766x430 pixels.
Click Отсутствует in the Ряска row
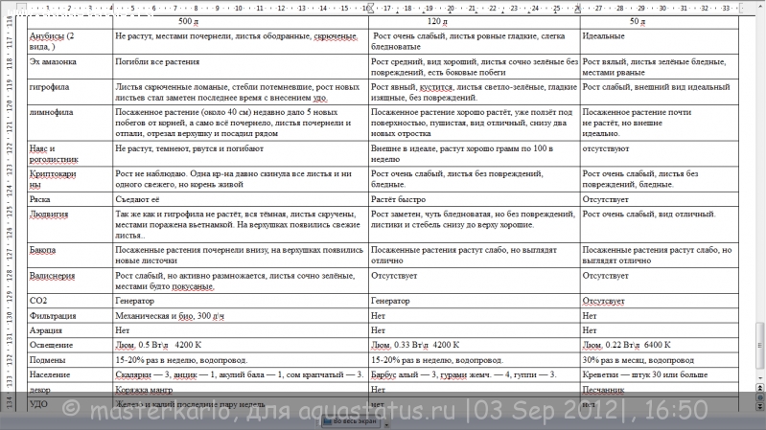click(x=605, y=199)
